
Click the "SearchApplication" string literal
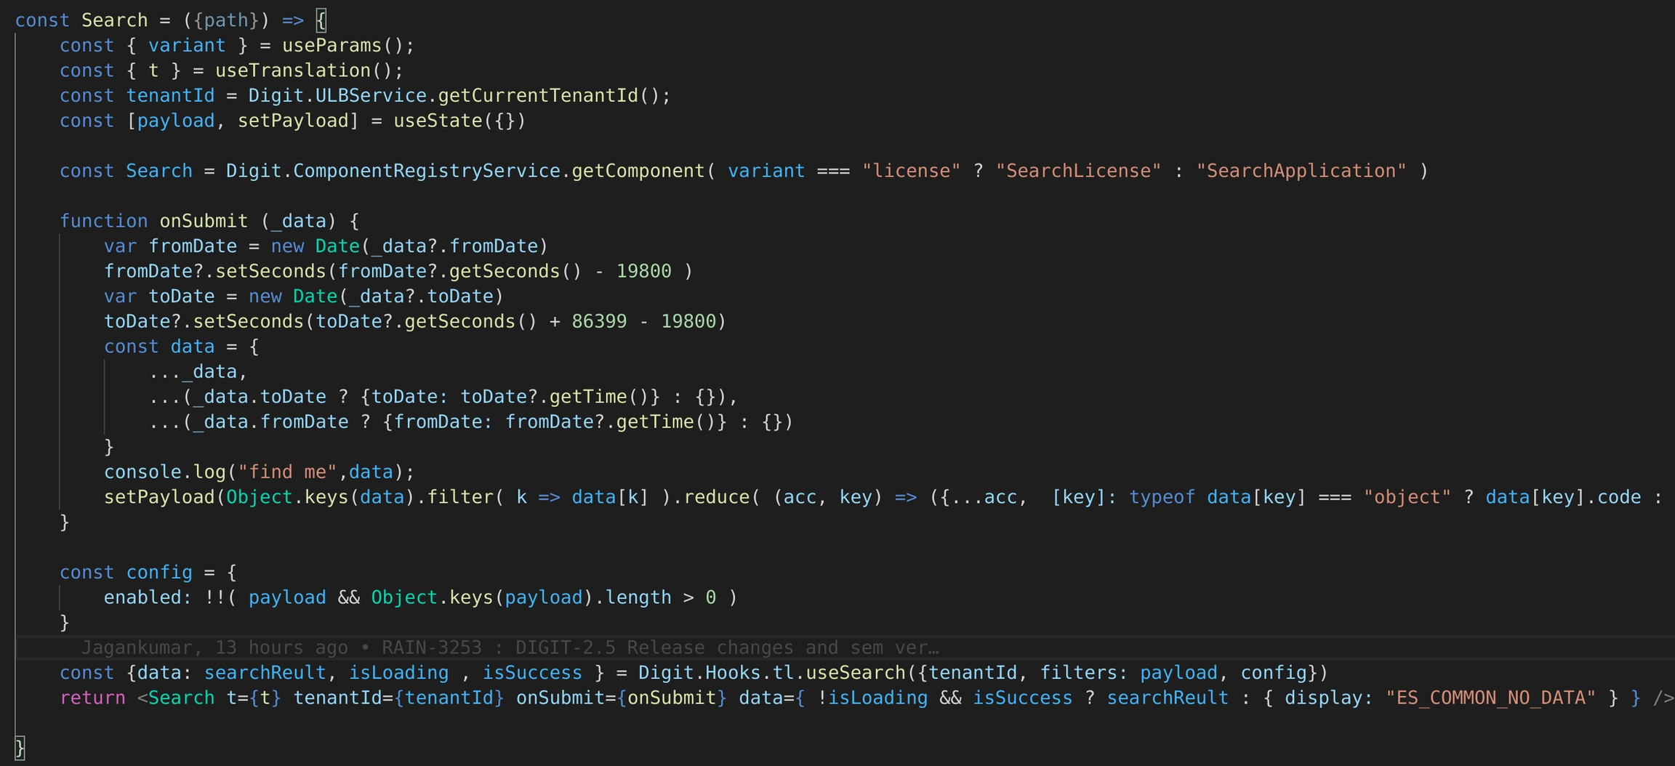[1301, 171]
